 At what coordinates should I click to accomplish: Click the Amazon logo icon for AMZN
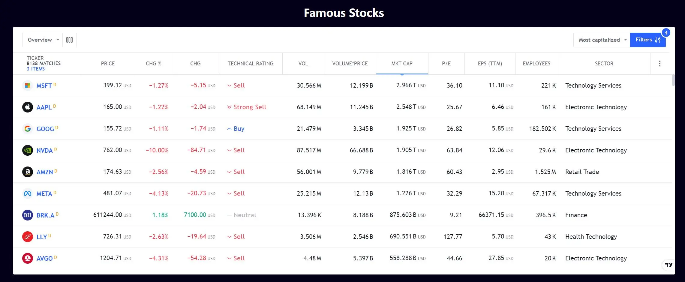pyautogui.click(x=28, y=172)
